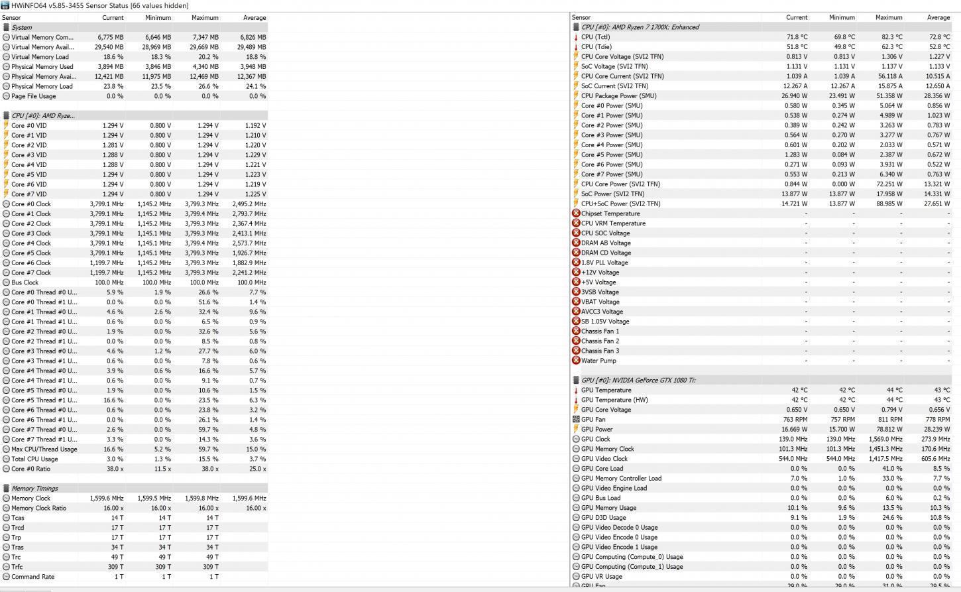Viewport: 961px width, 592px height.
Task: Click the left panel Sensor column header
Action: coord(38,18)
